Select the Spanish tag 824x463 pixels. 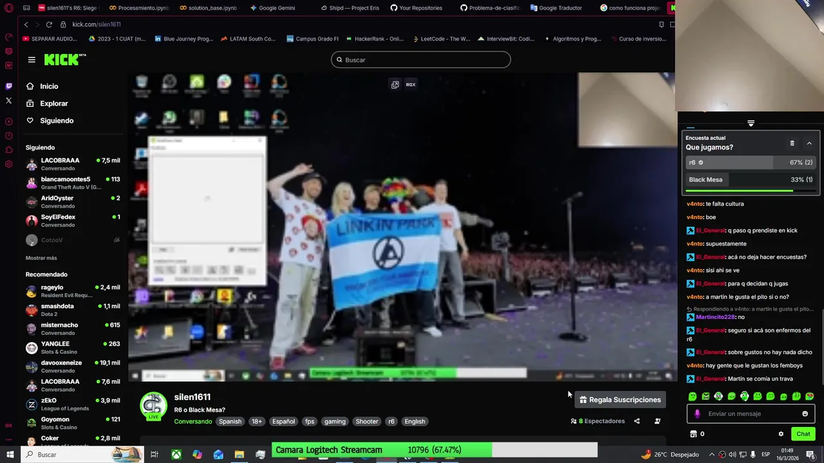[x=230, y=422]
